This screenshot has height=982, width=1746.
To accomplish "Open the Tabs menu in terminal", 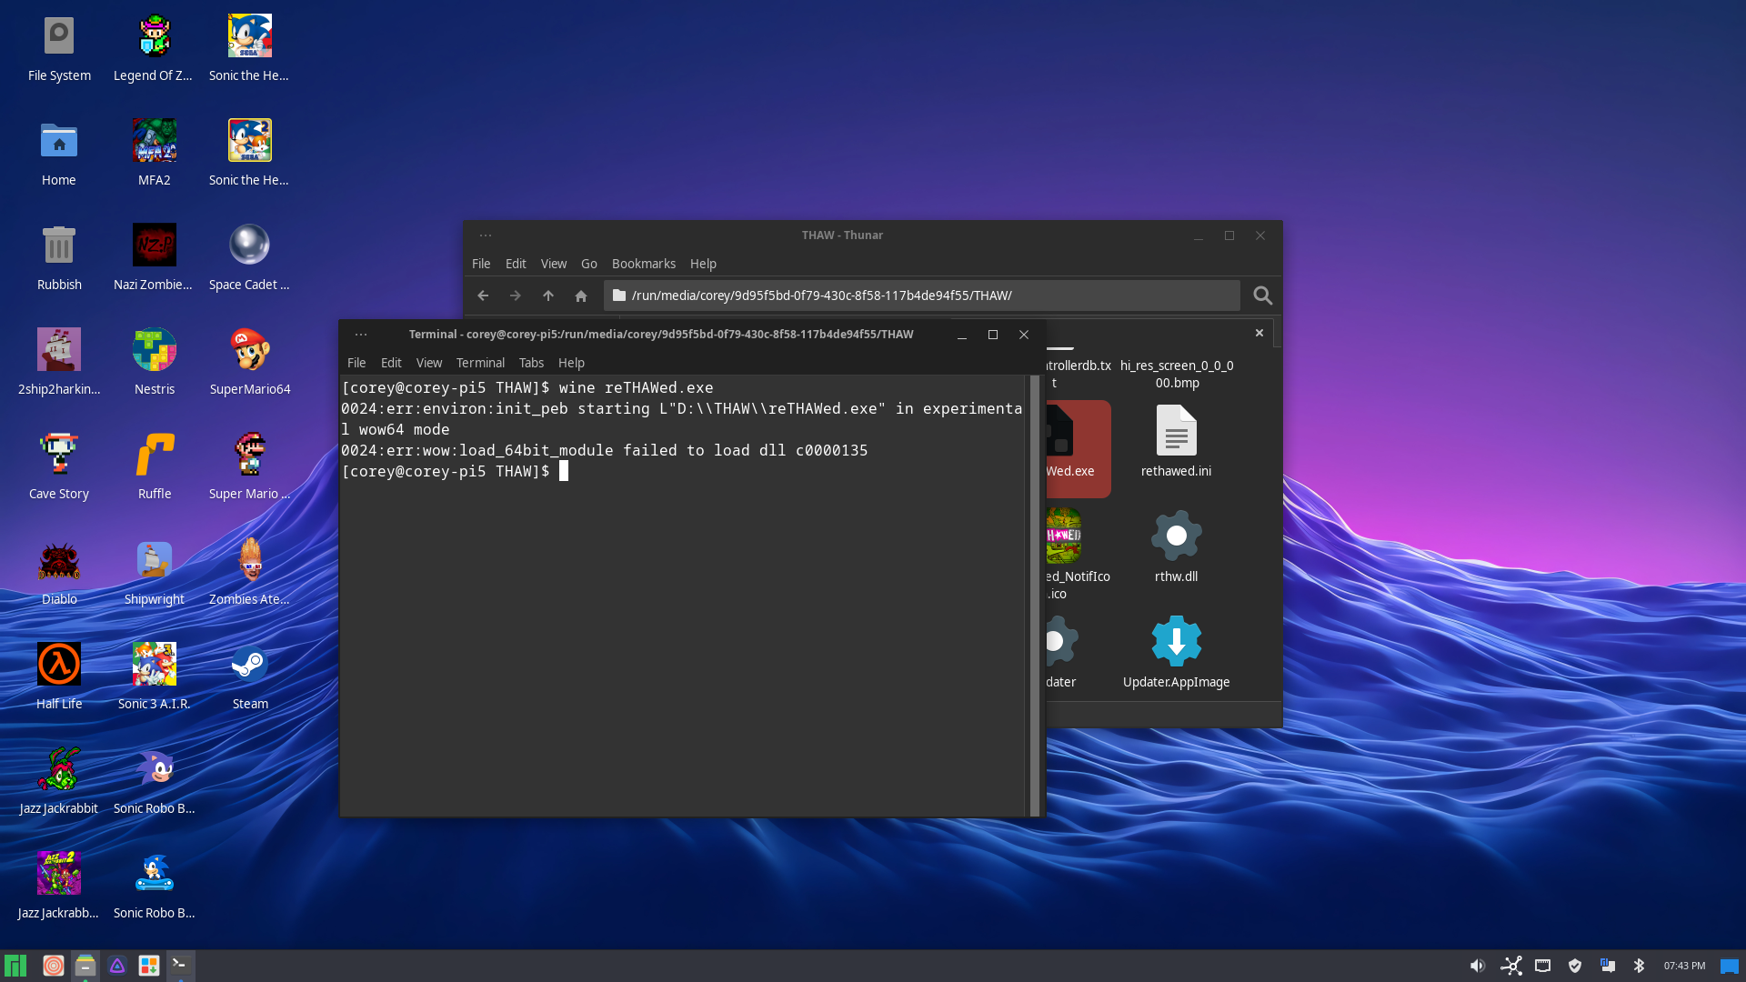I will tap(531, 363).
